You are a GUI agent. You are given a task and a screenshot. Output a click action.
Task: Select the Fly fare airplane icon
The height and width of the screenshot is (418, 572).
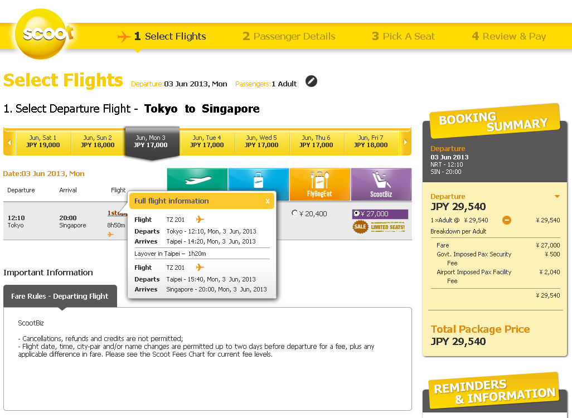(x=197, y=181)
